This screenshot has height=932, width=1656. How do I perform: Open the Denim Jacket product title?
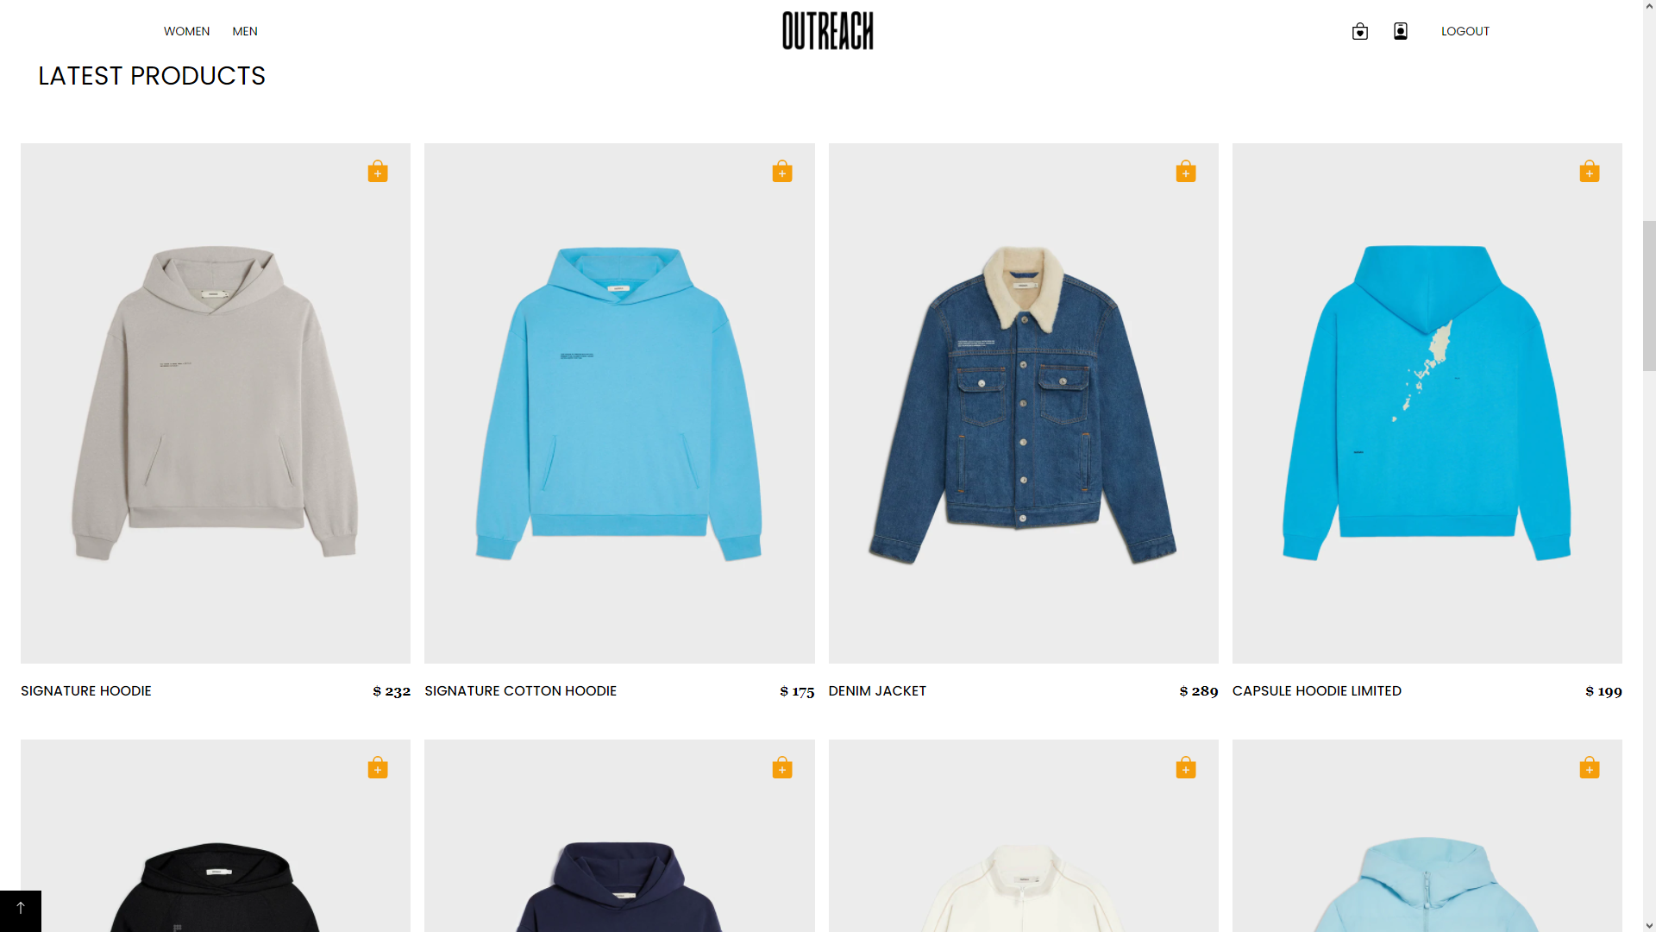(x=877, y=690)
